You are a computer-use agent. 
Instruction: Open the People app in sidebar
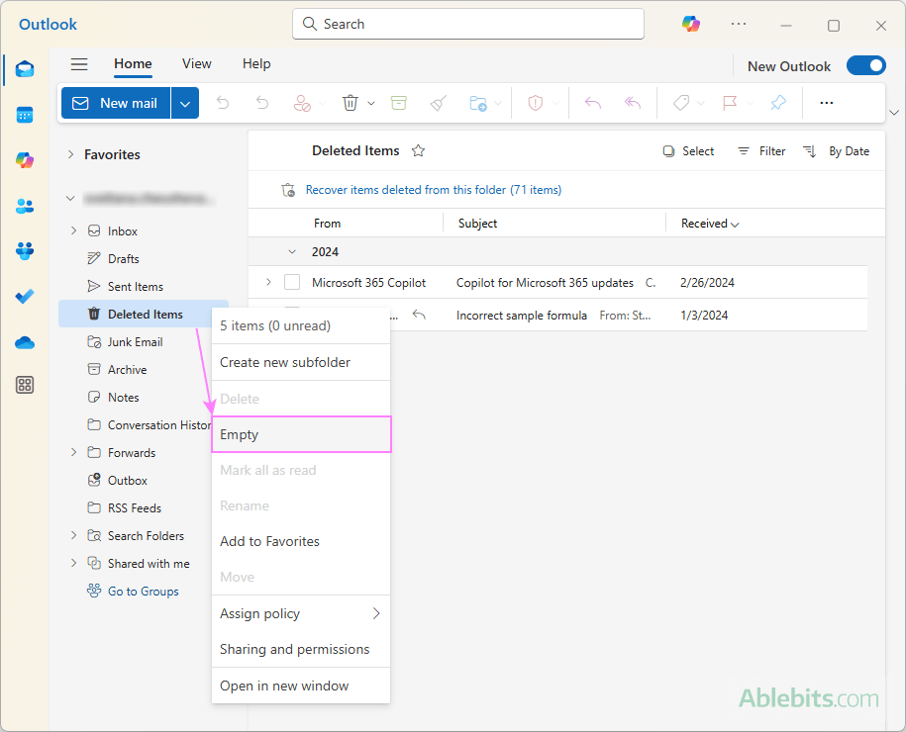click(x=25, y=206)
